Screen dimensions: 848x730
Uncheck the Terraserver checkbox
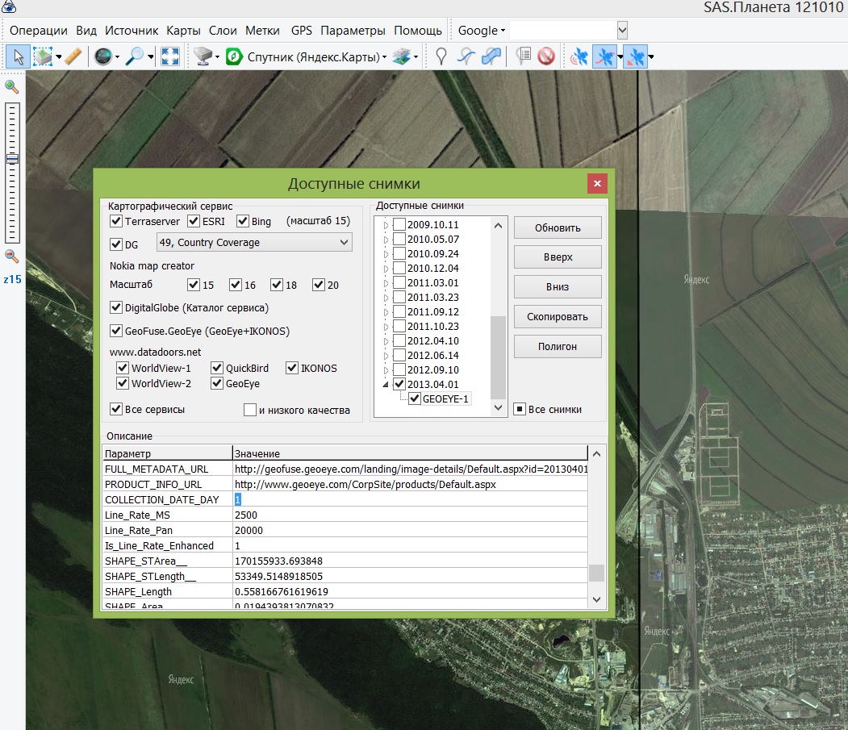[x=115, y=221]
